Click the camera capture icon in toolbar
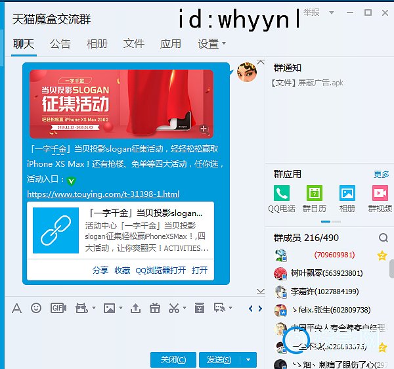 81,308
